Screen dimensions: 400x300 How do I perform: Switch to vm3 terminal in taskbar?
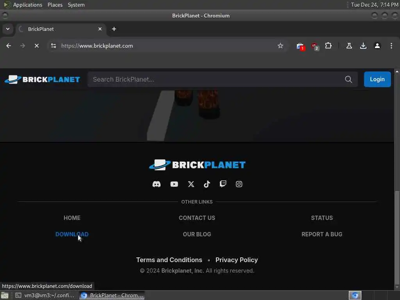(45, 295)
